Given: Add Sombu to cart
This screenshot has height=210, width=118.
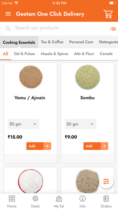Looking at the screenshot, I should click(x=92, y=146).
